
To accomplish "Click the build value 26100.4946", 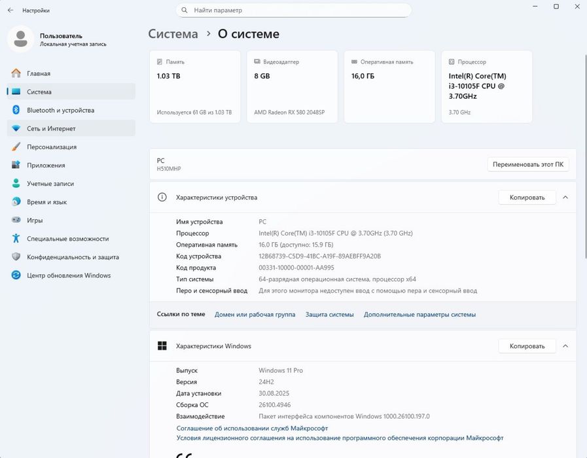I will pyautogui.click(x=274, y=404).
